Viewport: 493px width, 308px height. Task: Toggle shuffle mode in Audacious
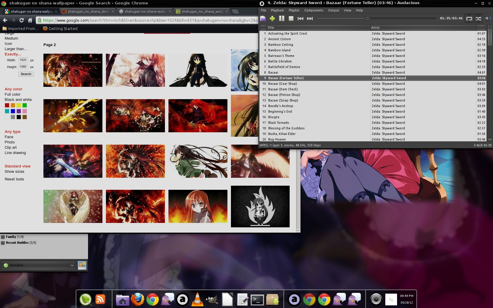[x=479, y=18]
